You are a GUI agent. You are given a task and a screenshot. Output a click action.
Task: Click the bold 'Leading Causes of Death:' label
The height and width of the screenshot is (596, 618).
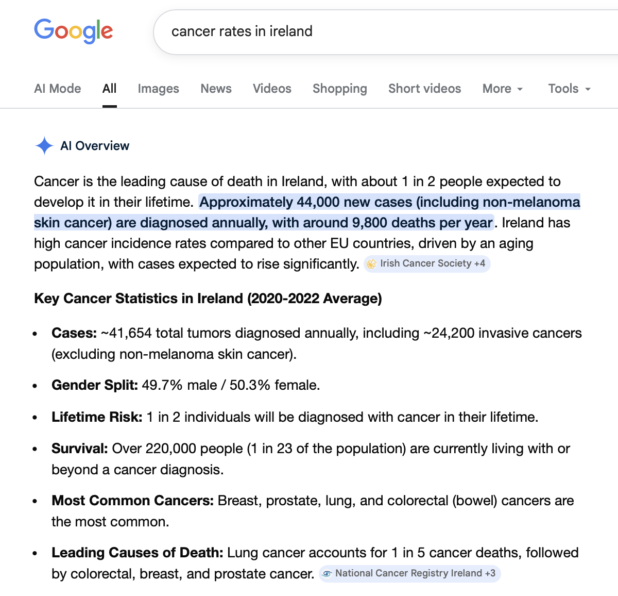click(x=137, y=553)
